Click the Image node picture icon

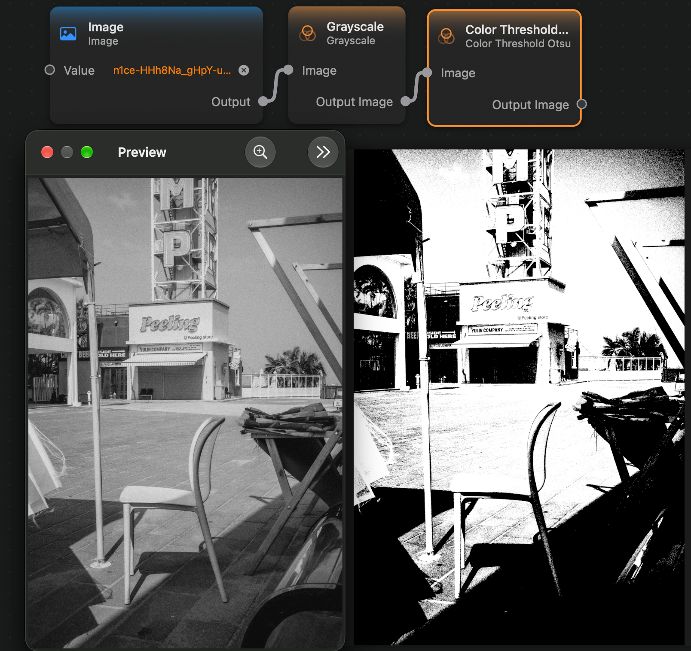click(x=68, y=33)
